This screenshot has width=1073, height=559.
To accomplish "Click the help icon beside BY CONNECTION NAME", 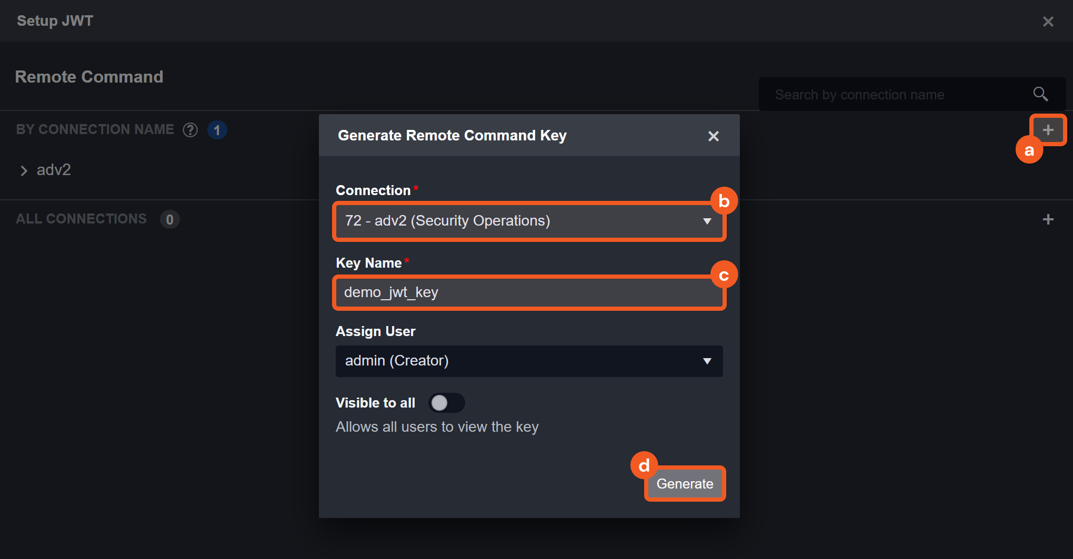I will pos(190,130).
